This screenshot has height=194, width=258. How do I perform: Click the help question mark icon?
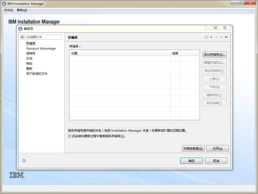24,161
